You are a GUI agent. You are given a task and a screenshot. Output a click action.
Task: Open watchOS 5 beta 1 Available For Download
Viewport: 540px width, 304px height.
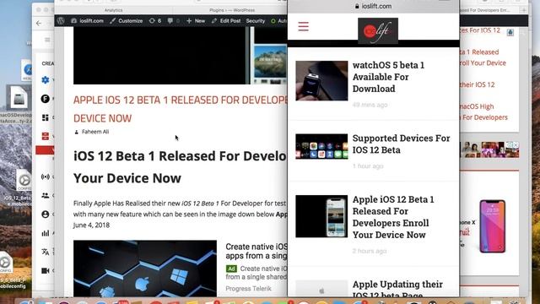(388, 77)
